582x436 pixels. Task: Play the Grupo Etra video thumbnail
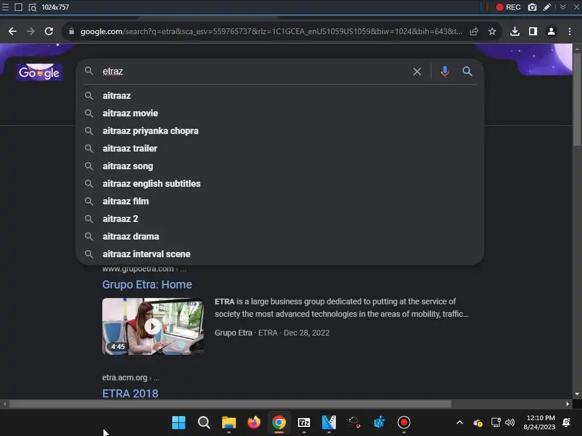click(152, 326)
